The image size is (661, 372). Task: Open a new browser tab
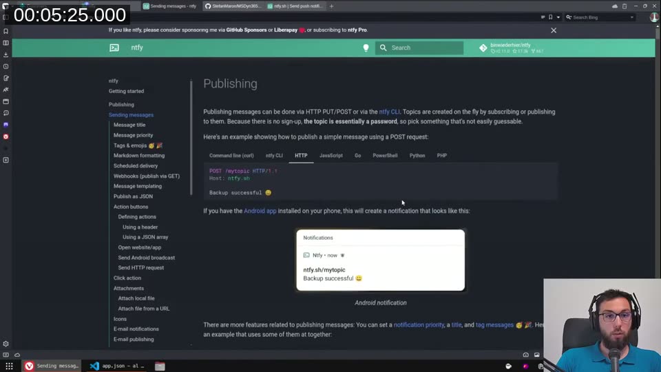coord(331,6)
